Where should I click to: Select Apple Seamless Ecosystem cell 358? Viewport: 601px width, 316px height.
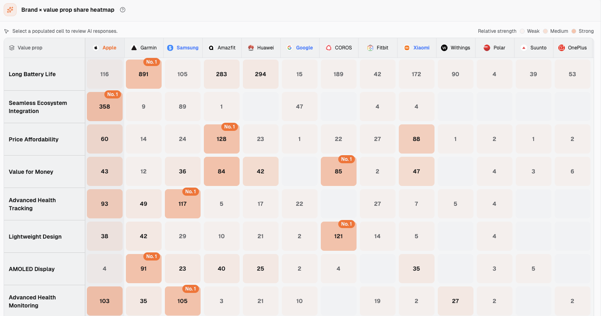(x=105, y=107)
